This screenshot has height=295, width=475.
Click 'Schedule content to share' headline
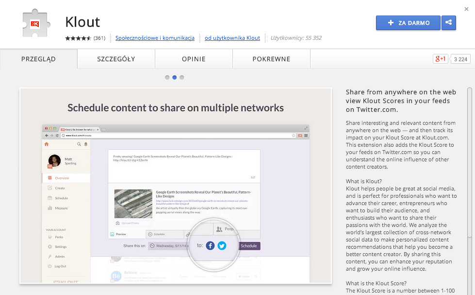tap(176, 108)
